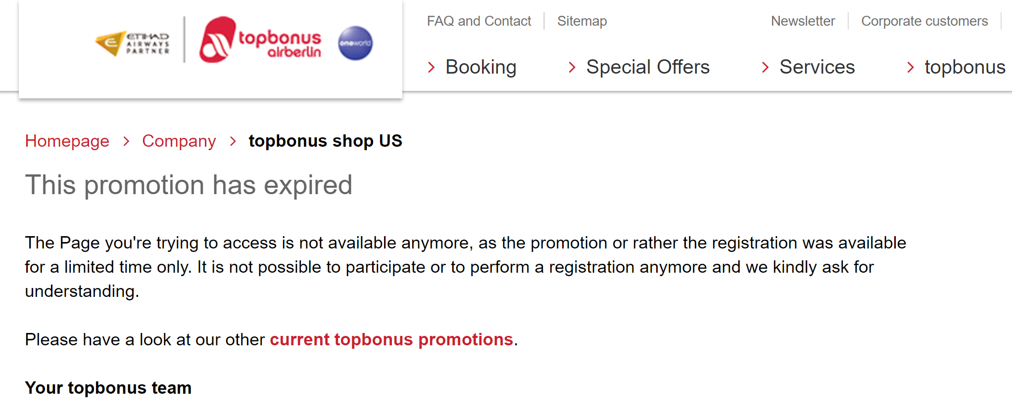Click the red chevron before topbonus menu
1012x412 pixels.
(x=910, y=67)
